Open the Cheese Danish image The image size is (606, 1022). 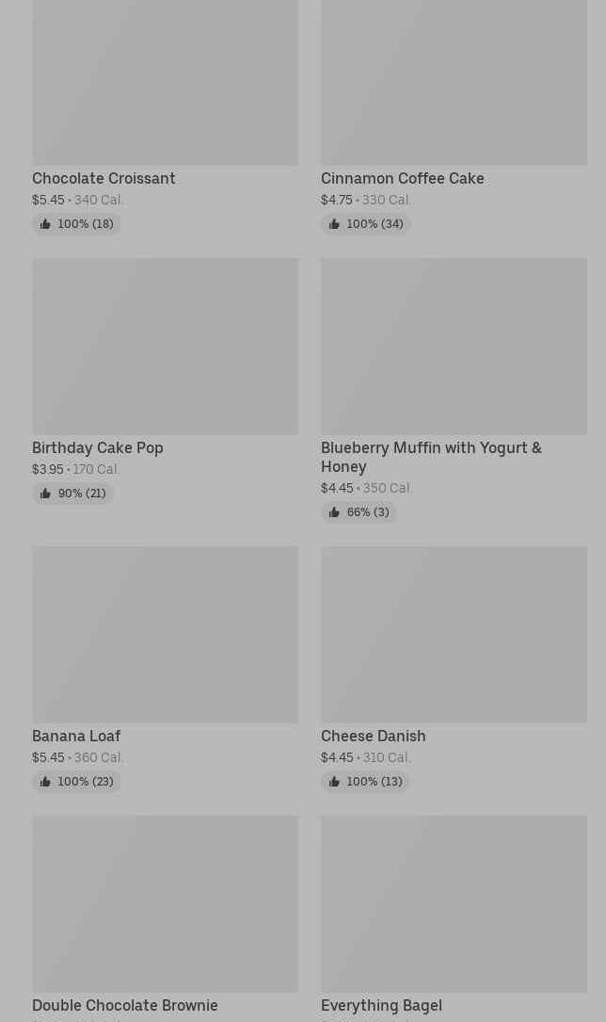(454, 635)
